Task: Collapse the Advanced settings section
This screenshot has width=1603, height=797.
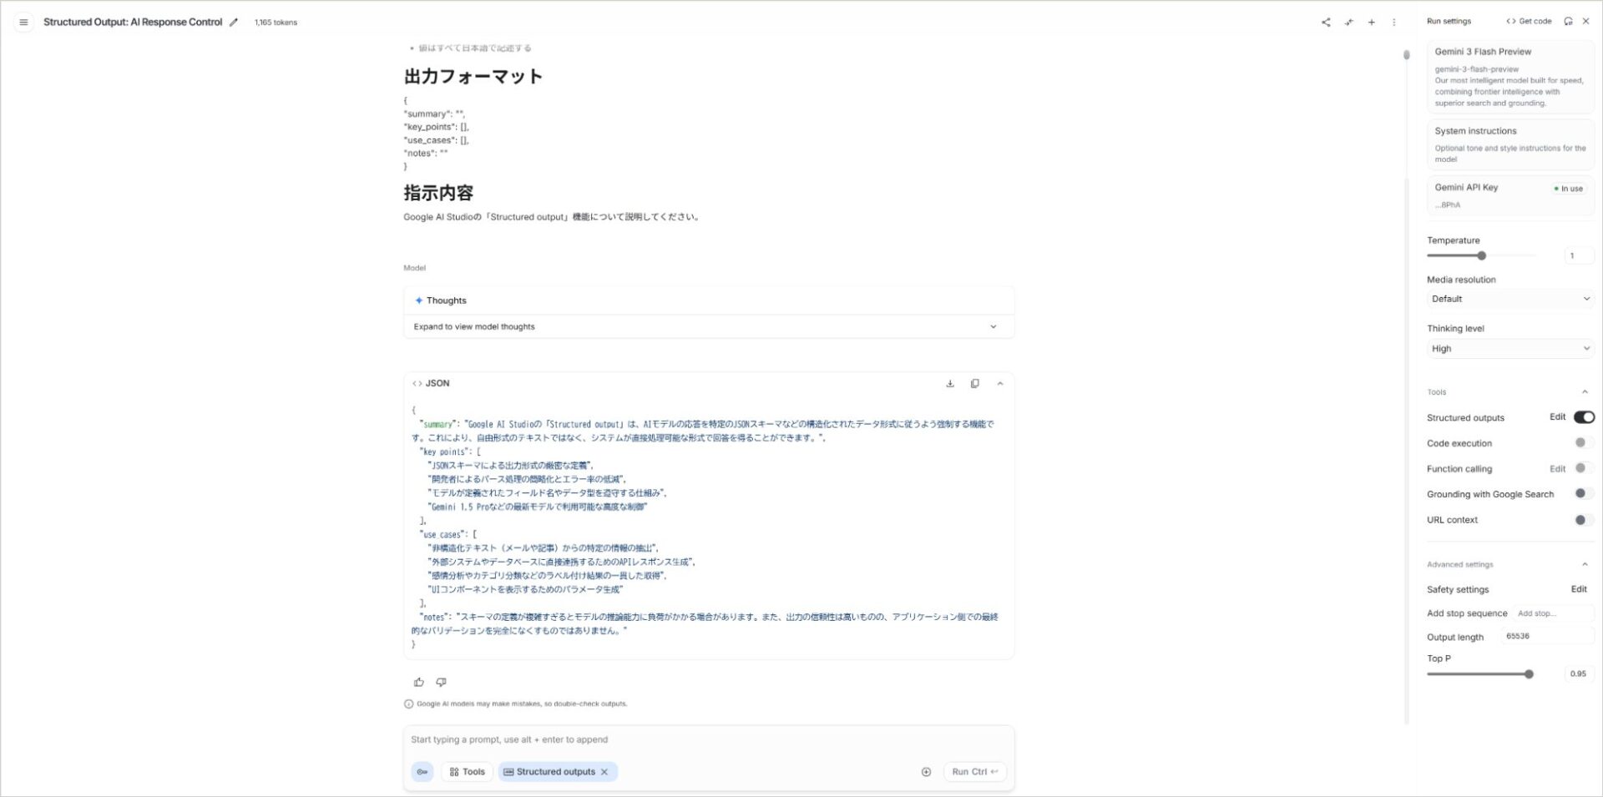Action: [x=1585, y=563]
